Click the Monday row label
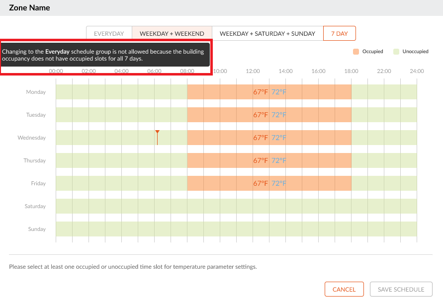 [x=36, y=92]
